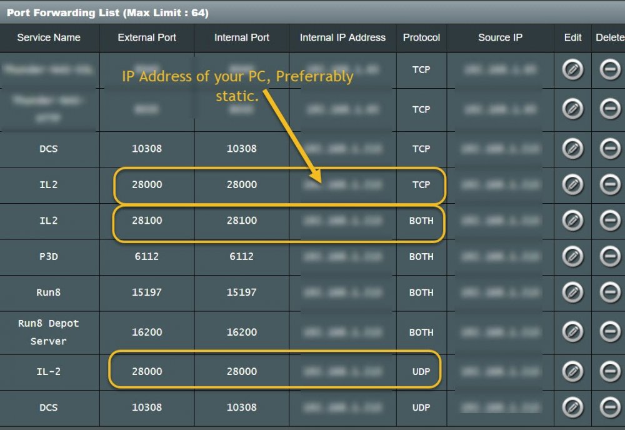Click the Protocol column header
The image size is (625, 430).
pos(421,37)
